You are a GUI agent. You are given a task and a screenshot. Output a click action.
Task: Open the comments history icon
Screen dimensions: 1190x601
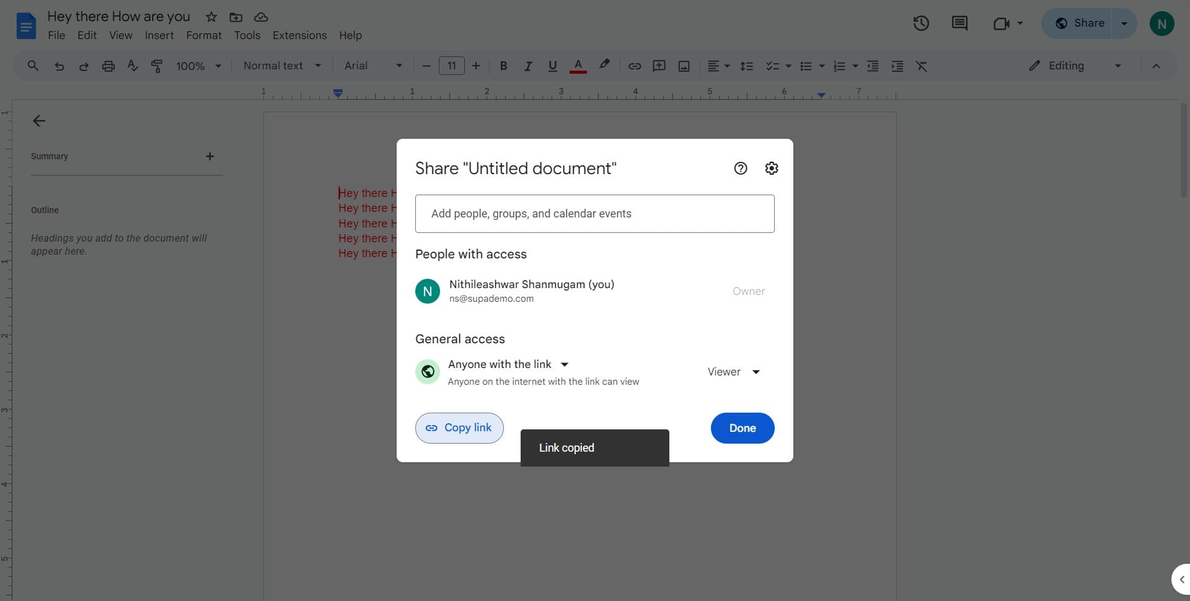pyautogui.click(x=959, y=24)
